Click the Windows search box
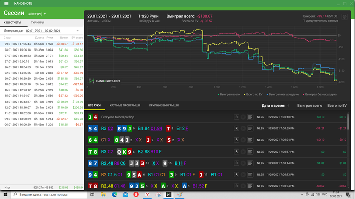The image size is (355, 199). 49,194
